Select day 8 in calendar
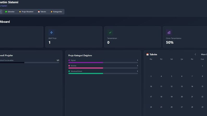This screenshot has height=116, width=207. coord(202,76)
